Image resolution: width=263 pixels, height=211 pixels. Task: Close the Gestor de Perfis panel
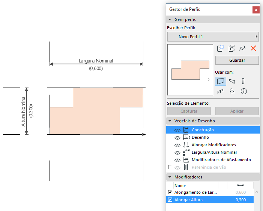coord(256,10)
